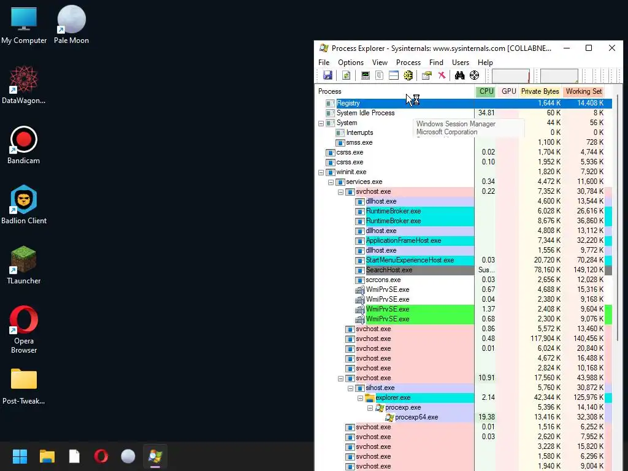Open Opera Browser desktop shortcut
The image size is (628, 471).
[24, 329]
